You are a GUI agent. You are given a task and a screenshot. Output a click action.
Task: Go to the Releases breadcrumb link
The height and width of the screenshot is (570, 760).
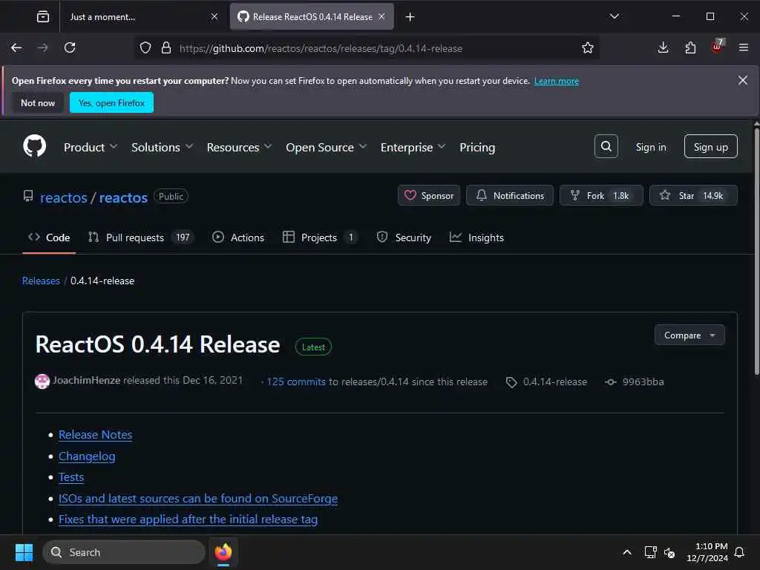[41, 281]
